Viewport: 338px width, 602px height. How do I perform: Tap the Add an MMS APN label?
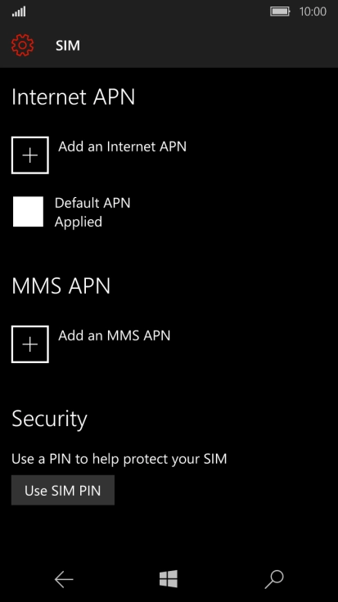114,335
